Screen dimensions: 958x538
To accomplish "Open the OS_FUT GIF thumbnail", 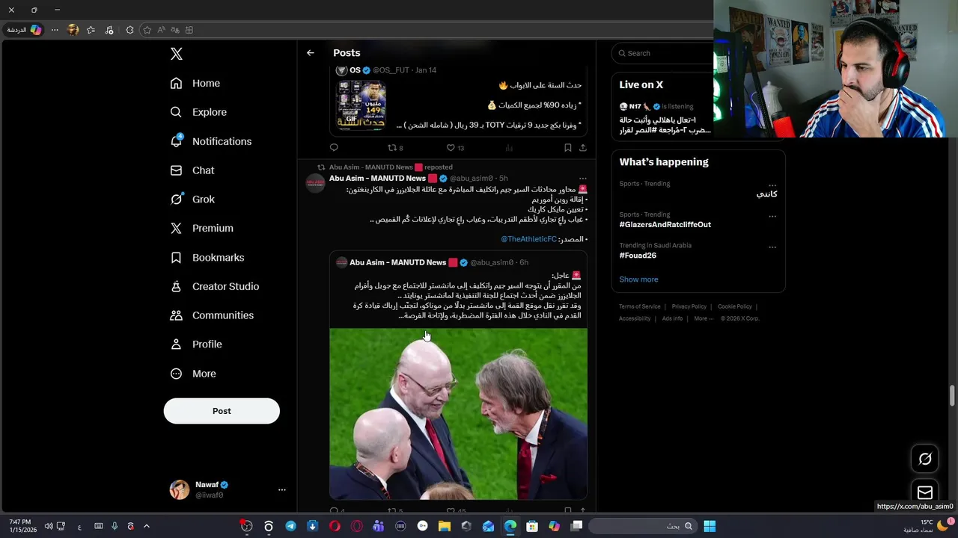I will tap(361, 105).
